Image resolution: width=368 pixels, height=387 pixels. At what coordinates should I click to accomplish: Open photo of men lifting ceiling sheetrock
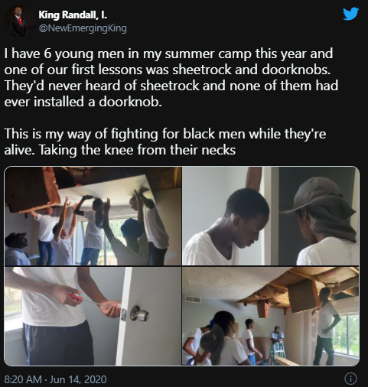point(93,216)
